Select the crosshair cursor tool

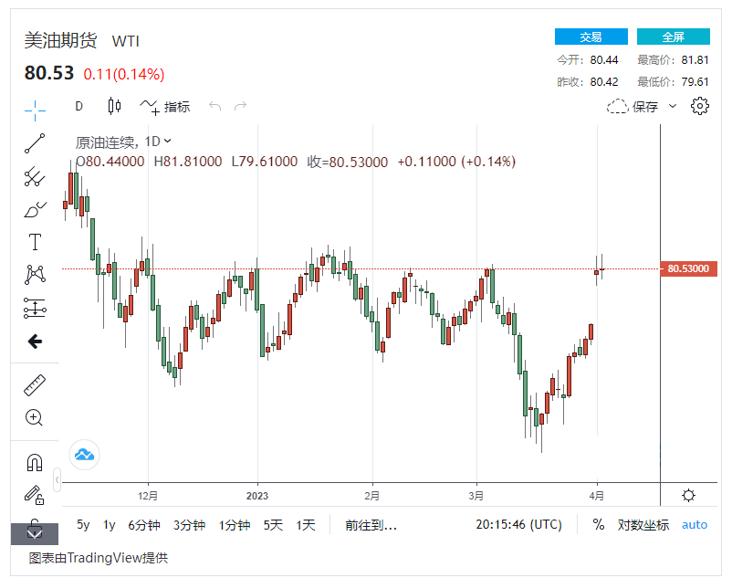35,110
